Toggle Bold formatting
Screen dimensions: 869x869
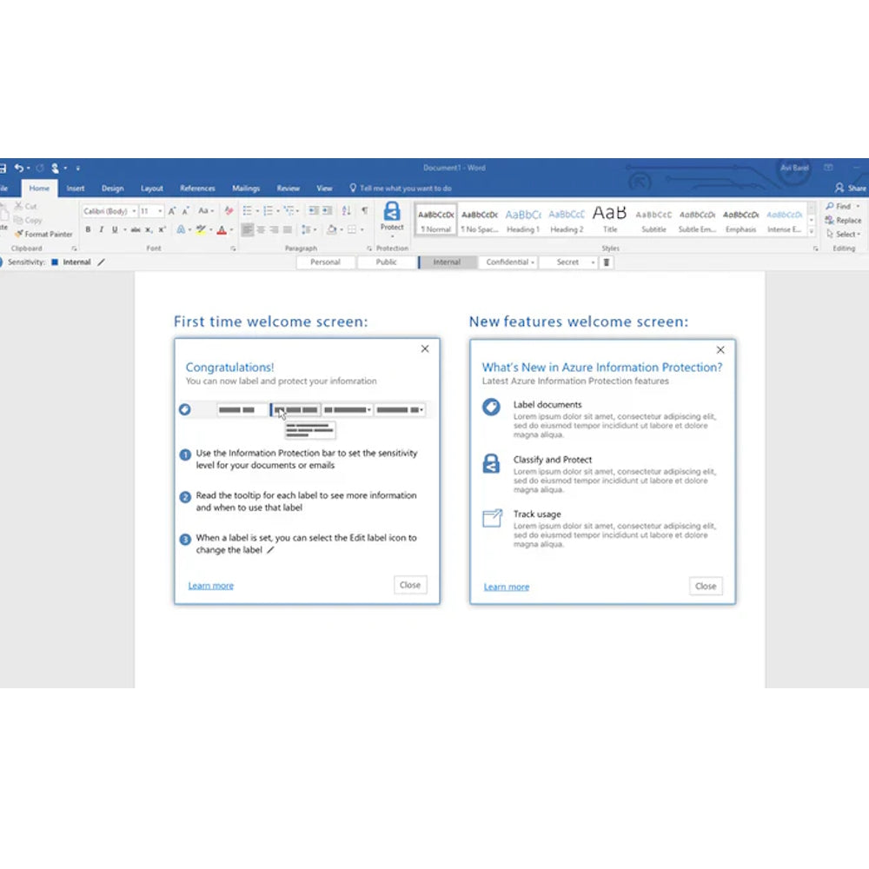click(88, 230)
